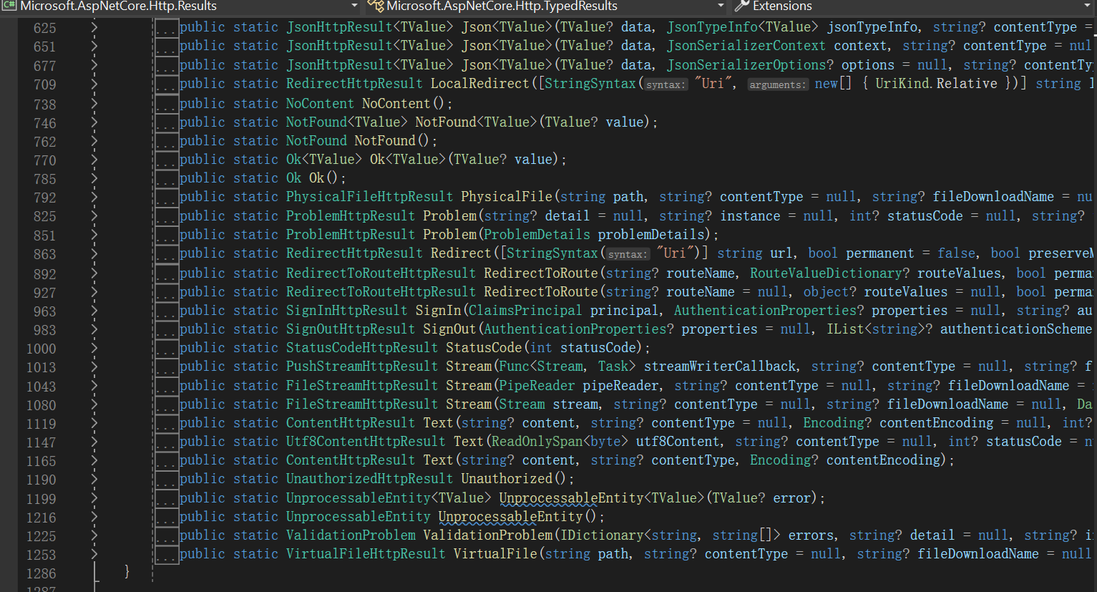Expand the NoContent method chevron at line 738
Screen dimensions: 1097x592
click(x=94, y=104)
